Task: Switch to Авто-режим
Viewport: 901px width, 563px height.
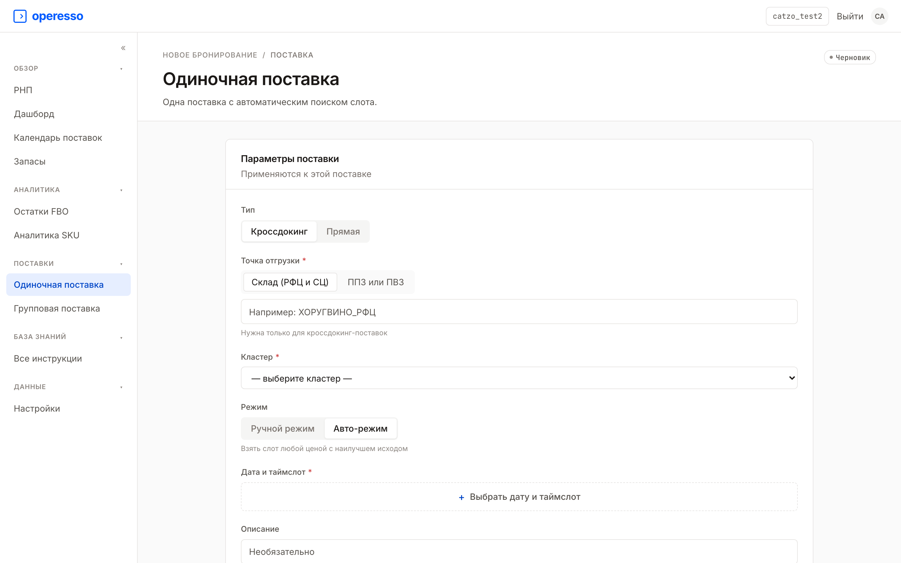Action: pyautogui.click(x=360, y=429)
